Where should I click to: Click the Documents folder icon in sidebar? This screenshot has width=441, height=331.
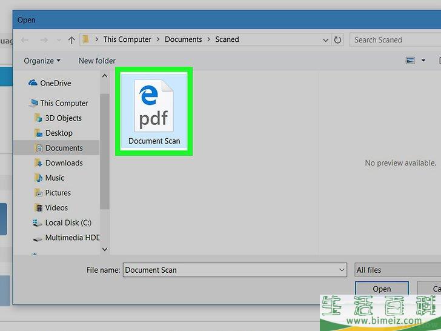pyautogui.click(x=39, y=148)
